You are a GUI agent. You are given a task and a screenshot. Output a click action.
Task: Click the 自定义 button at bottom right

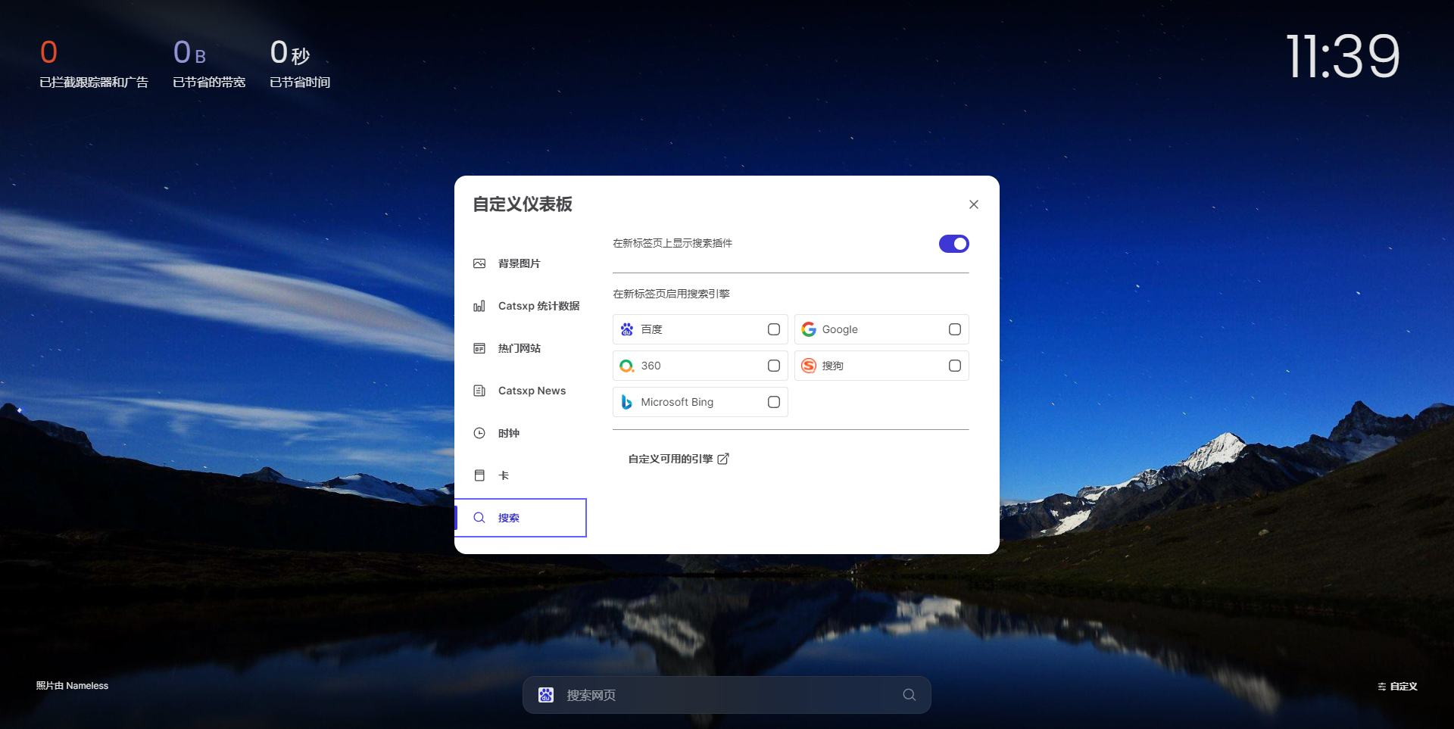pos(1397,686)
